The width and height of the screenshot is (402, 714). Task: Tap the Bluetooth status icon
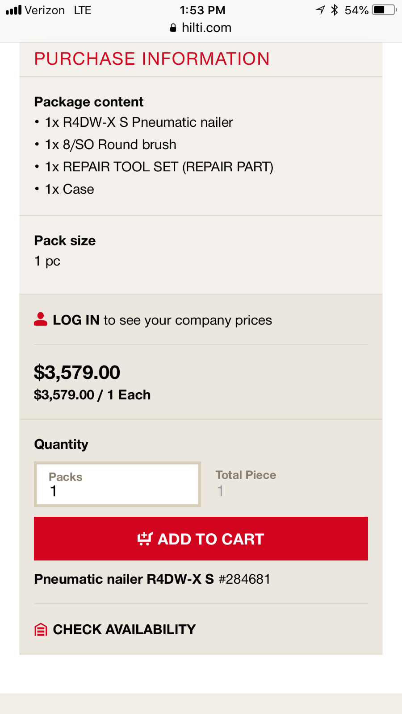click(x=335, y=10)
